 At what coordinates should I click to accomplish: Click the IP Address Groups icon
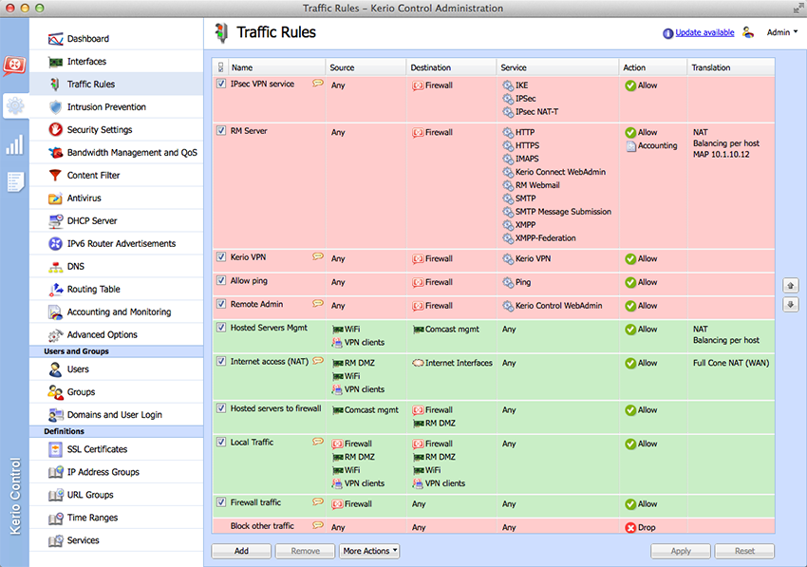click(55, 472)
